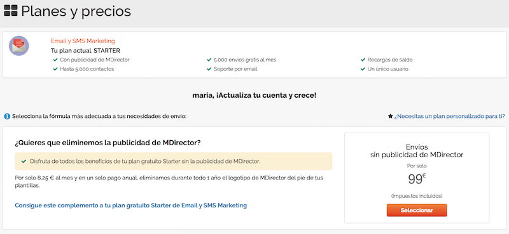Click the text 5.000 envíos gratis al mes

click(x=245, y=60)
